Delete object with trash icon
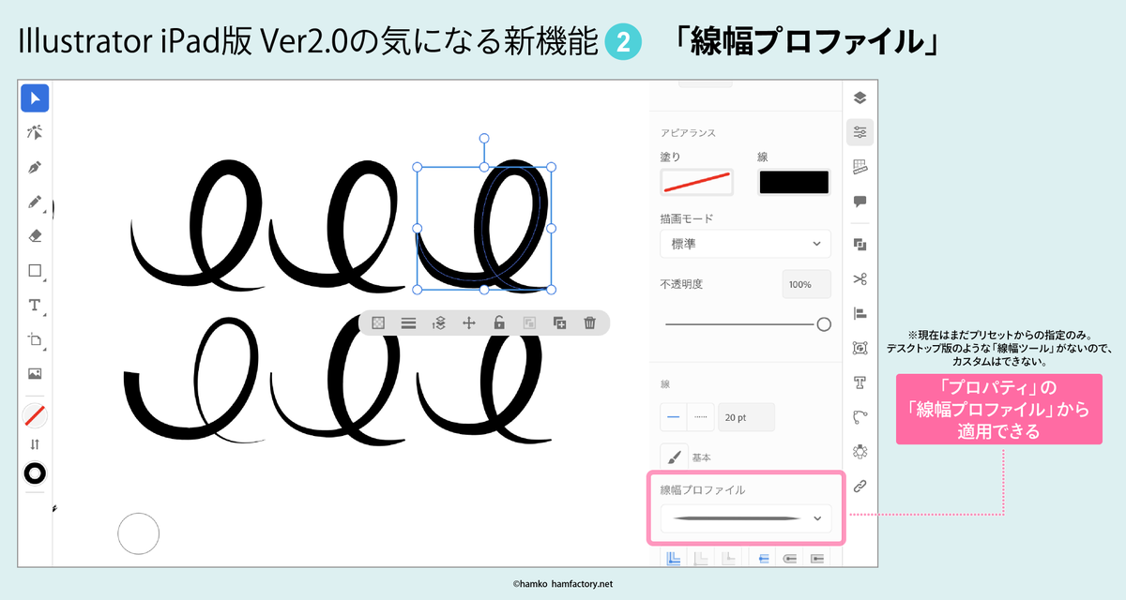Screen dimensions: 1126x600 590,322
